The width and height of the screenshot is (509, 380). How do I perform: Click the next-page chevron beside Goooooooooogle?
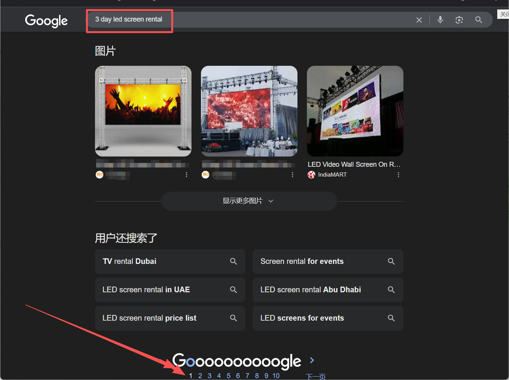(x=312, y=360)
